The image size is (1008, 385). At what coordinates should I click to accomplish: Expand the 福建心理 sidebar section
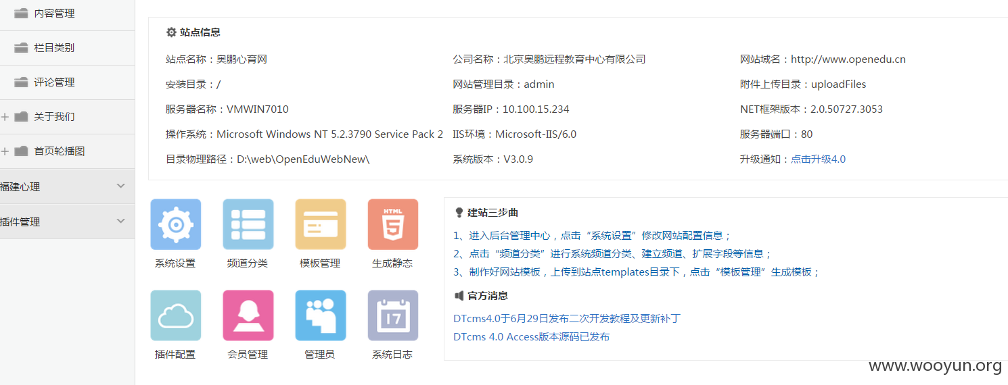point(68,186)
